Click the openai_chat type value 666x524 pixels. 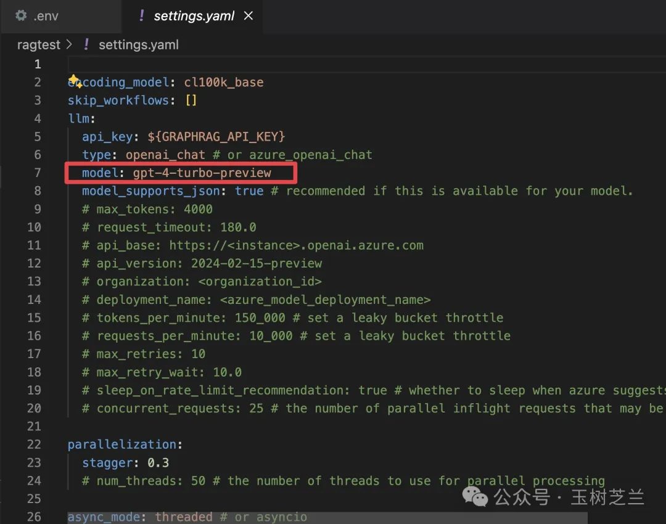[165, 155]
